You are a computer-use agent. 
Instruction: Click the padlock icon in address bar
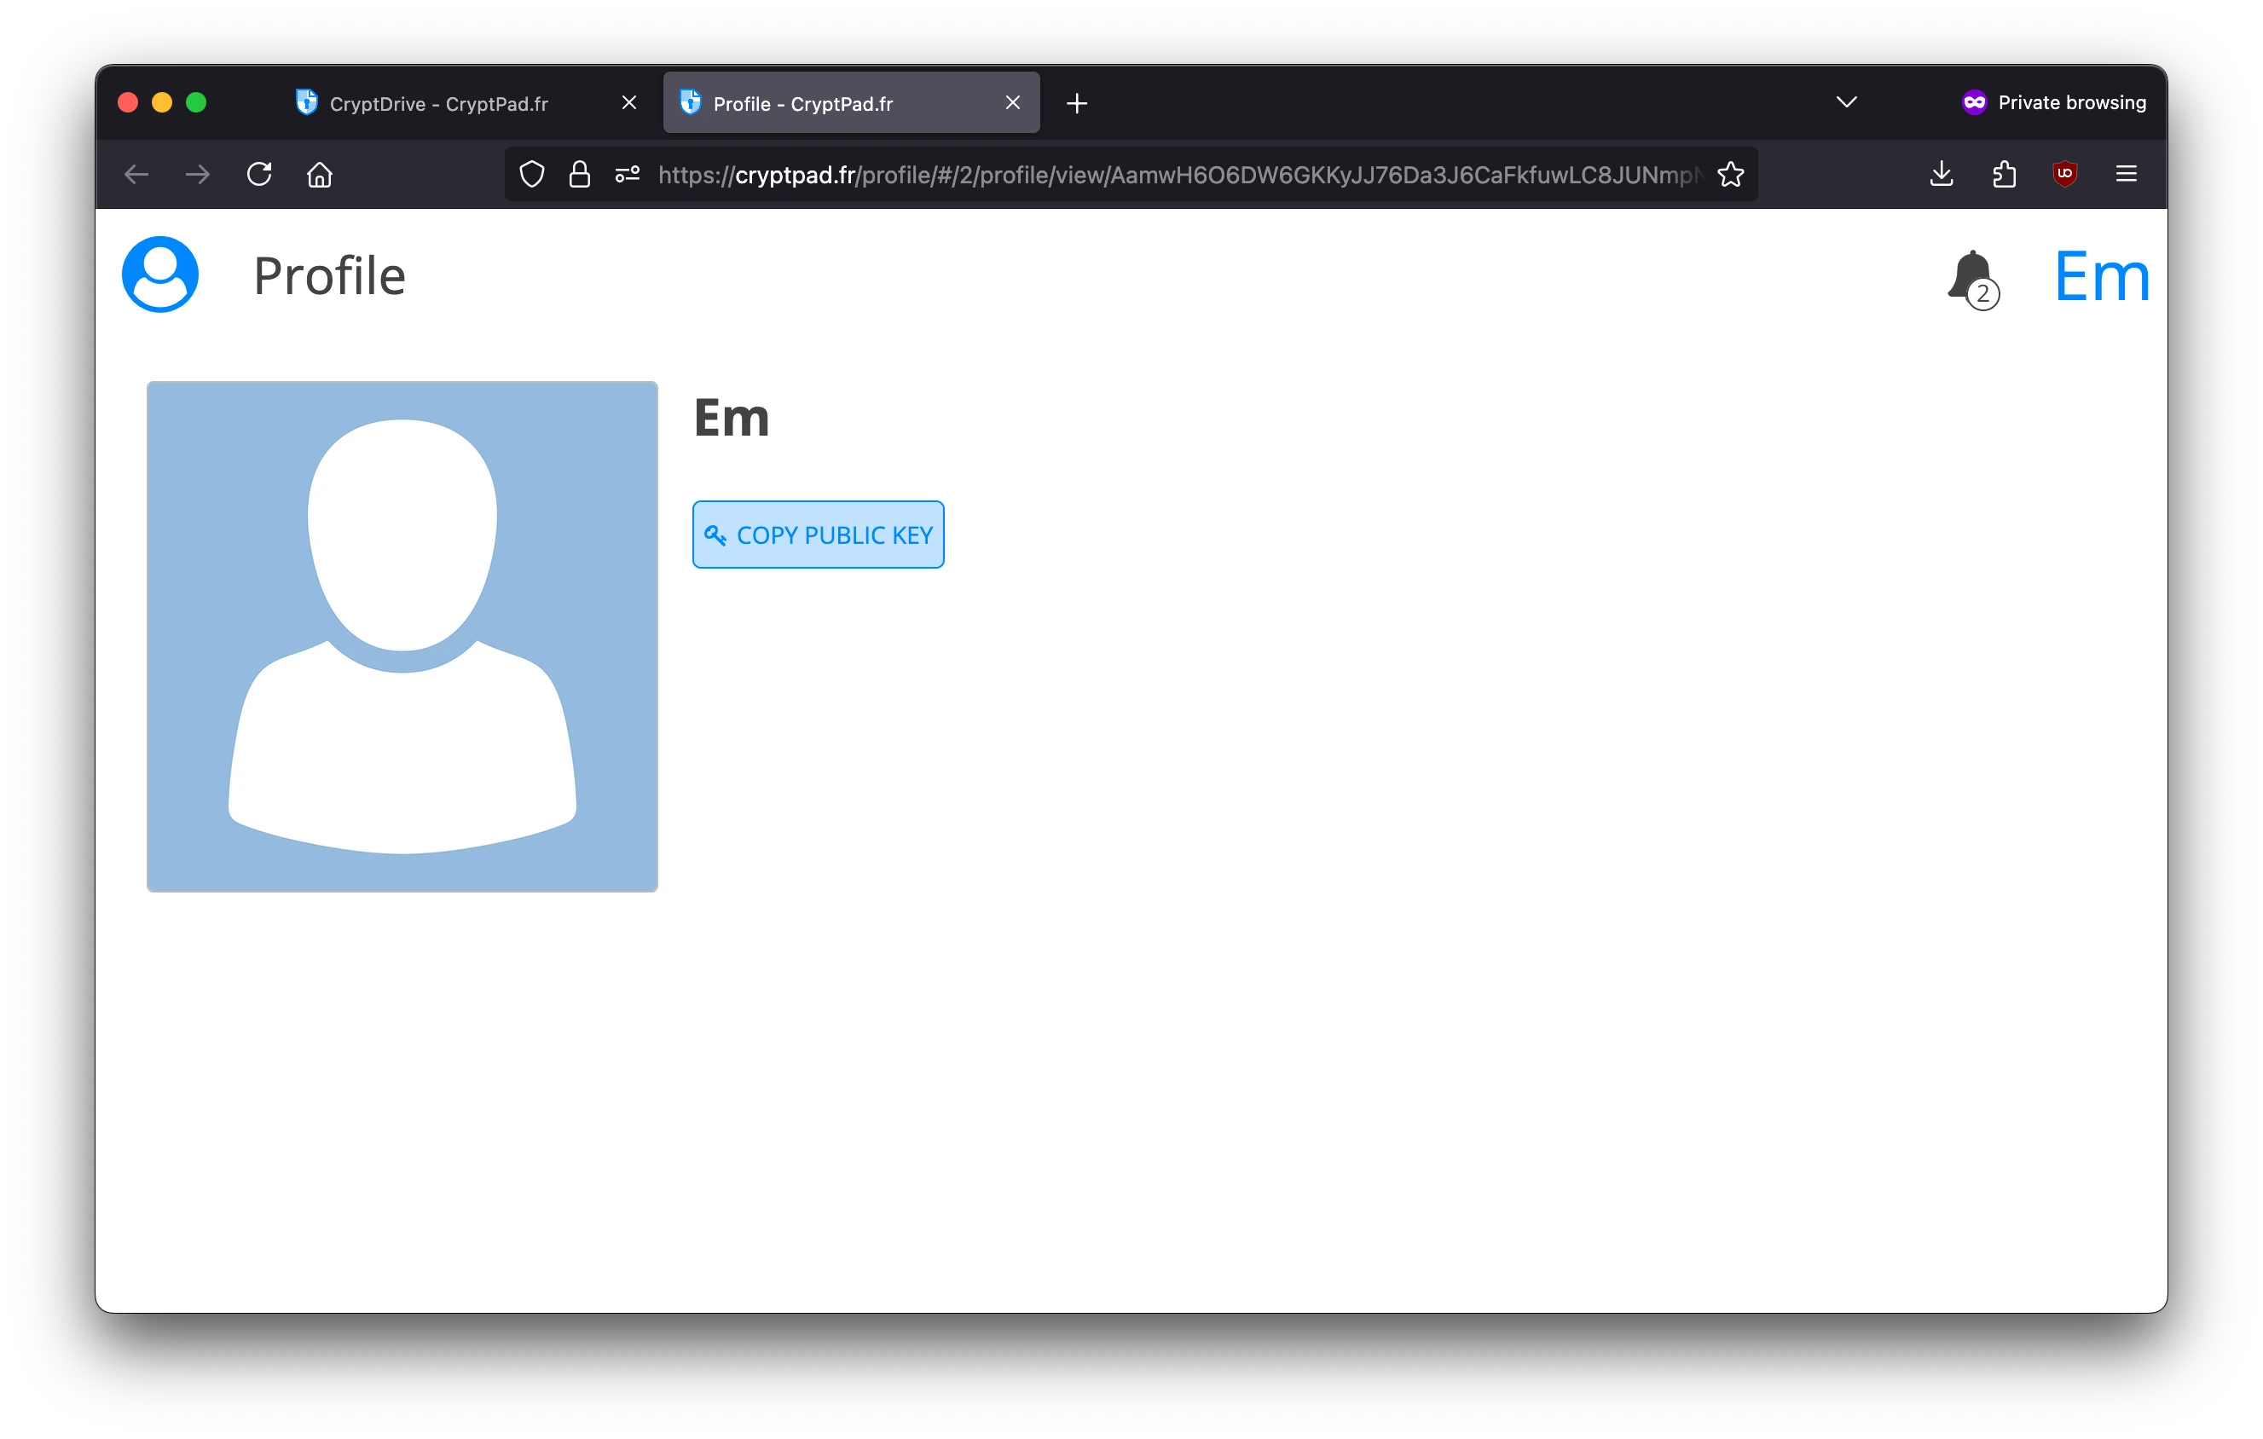coord(579,174)
